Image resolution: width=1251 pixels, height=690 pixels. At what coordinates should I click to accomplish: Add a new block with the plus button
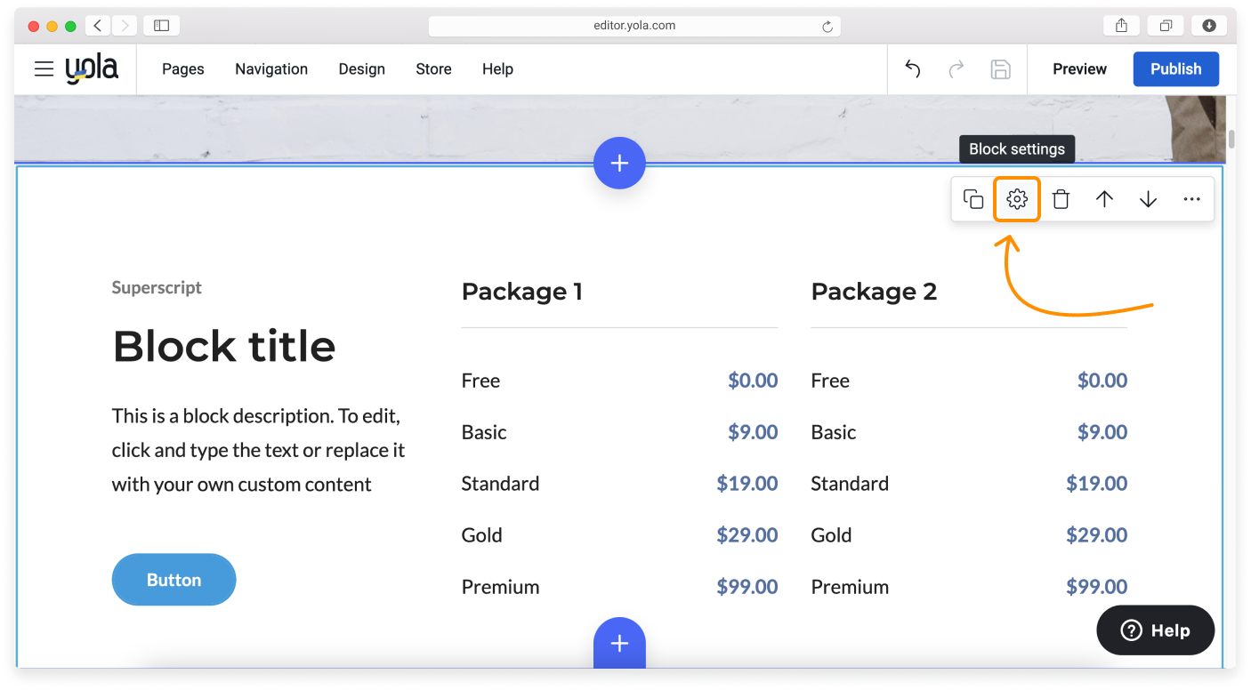point(619,163)
